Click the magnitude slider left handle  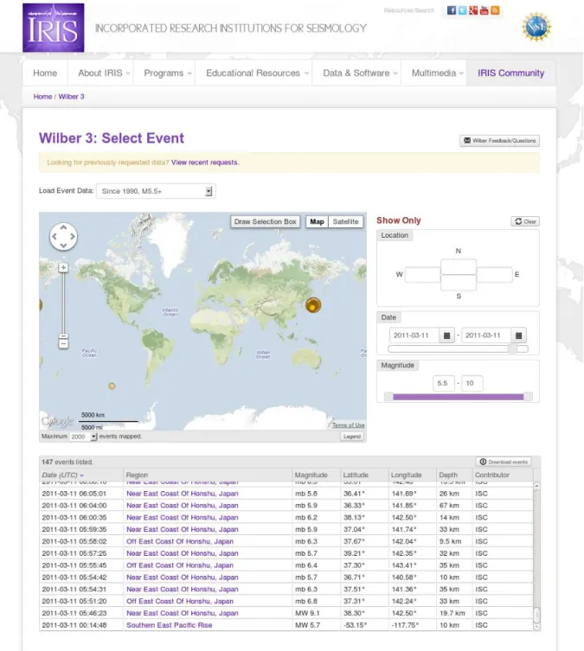click(388, 397)
